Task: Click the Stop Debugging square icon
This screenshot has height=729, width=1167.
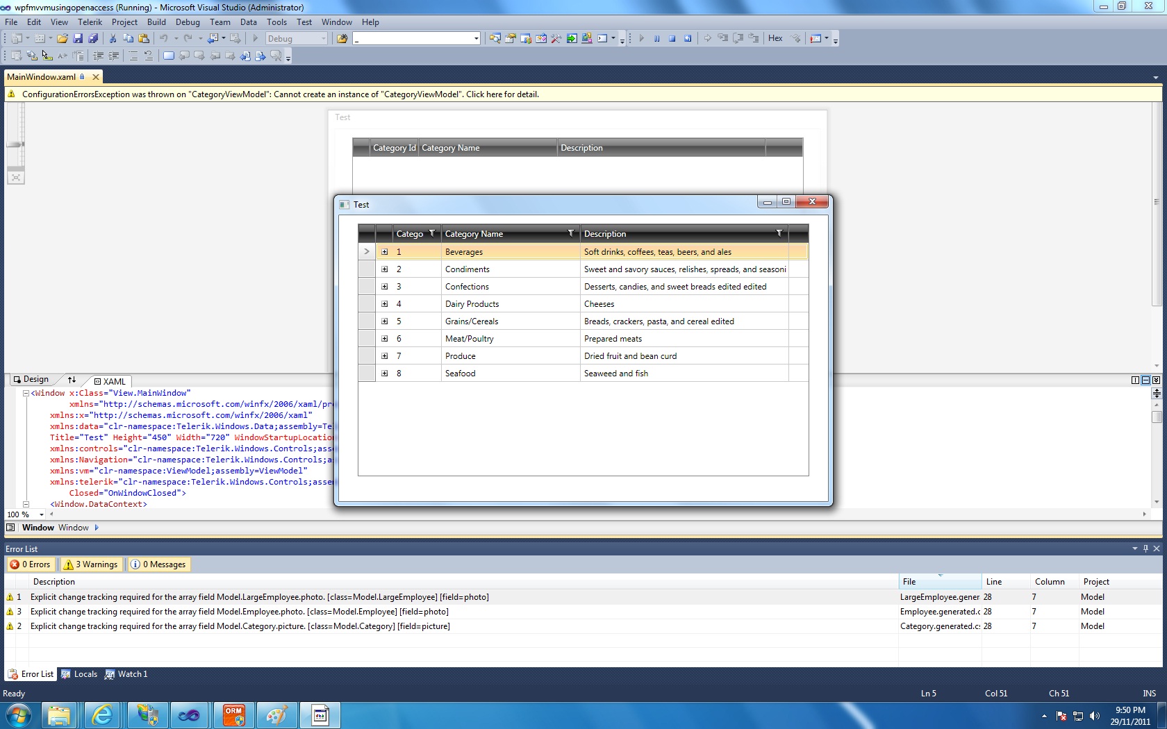Action: pos(672,39)
